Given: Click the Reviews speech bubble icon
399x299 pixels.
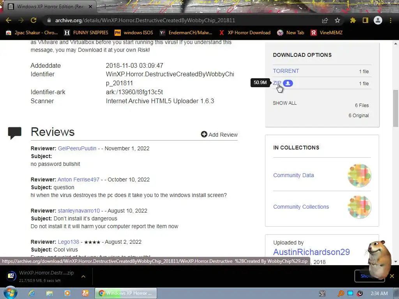Looking at the screenshot, I should 14,133.
